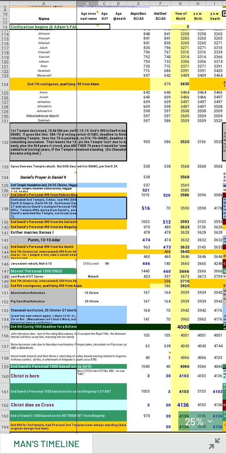
Task: Select row 132 header
Action: pos(5,142)
